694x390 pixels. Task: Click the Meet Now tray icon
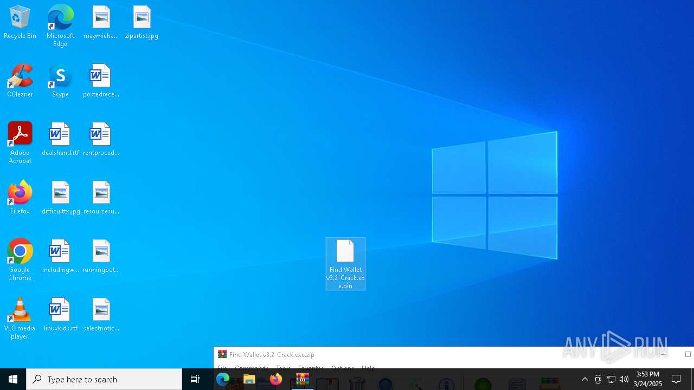click(x=598, y=379)
